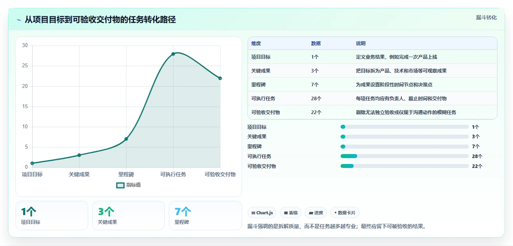This screenshot has width=513, height=246.
Task: Click the 进度 tag chip
Action: pos(316,213)
